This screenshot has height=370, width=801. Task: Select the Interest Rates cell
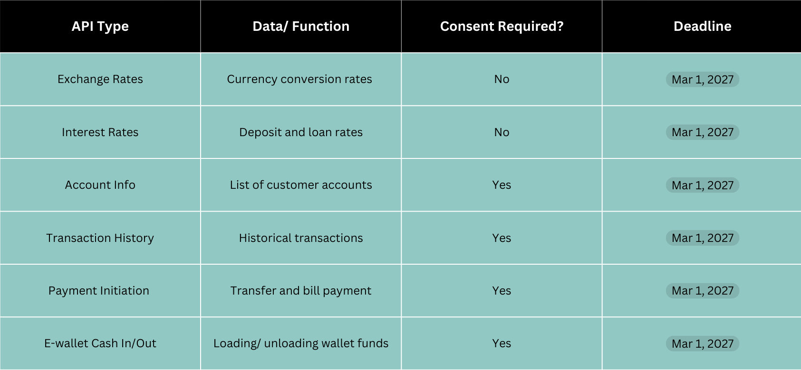100,132
